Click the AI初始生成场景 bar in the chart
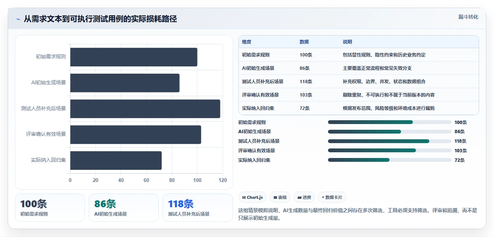This screenshot has height=237, width=494. pos(125,83)
